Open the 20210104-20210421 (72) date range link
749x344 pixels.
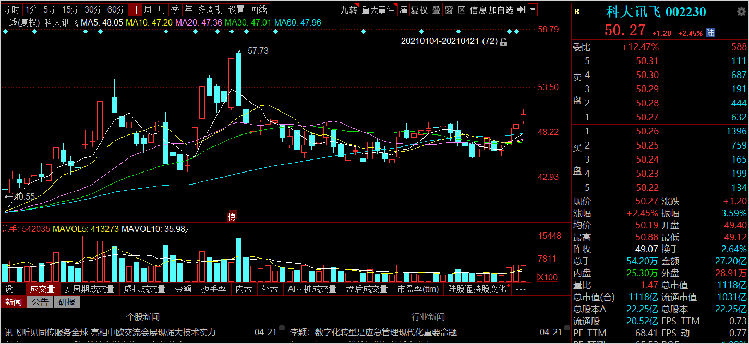click(449, 41)
